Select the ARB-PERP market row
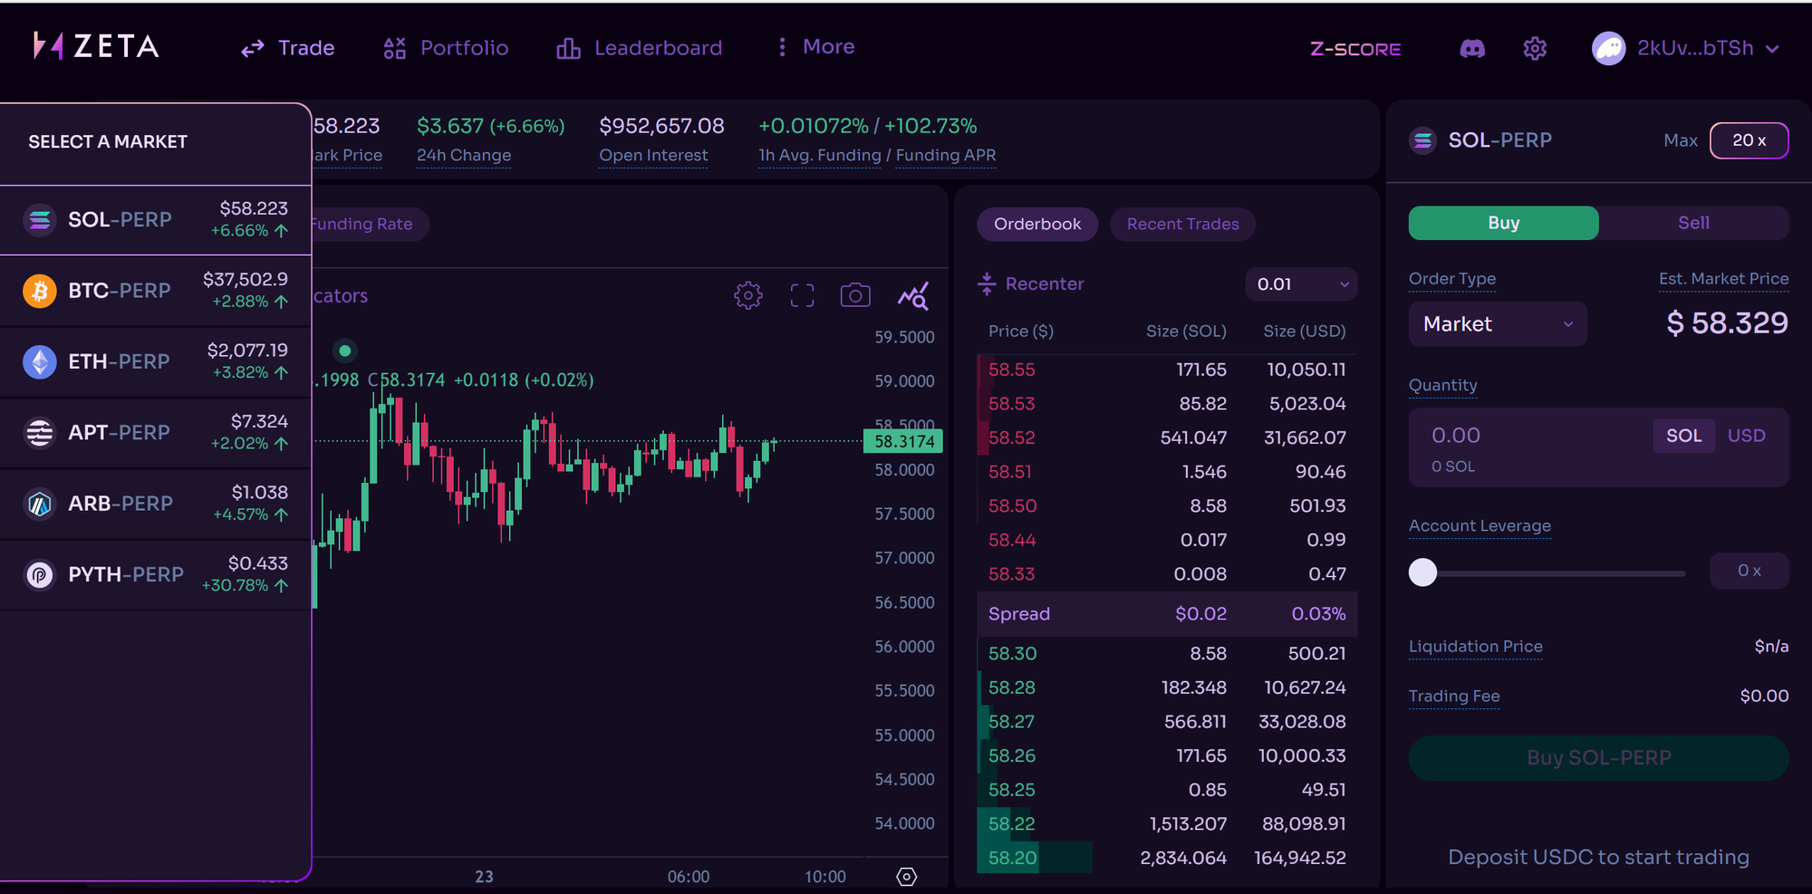The width and height of the screenshot is (1812, 894). click(156, 504)
